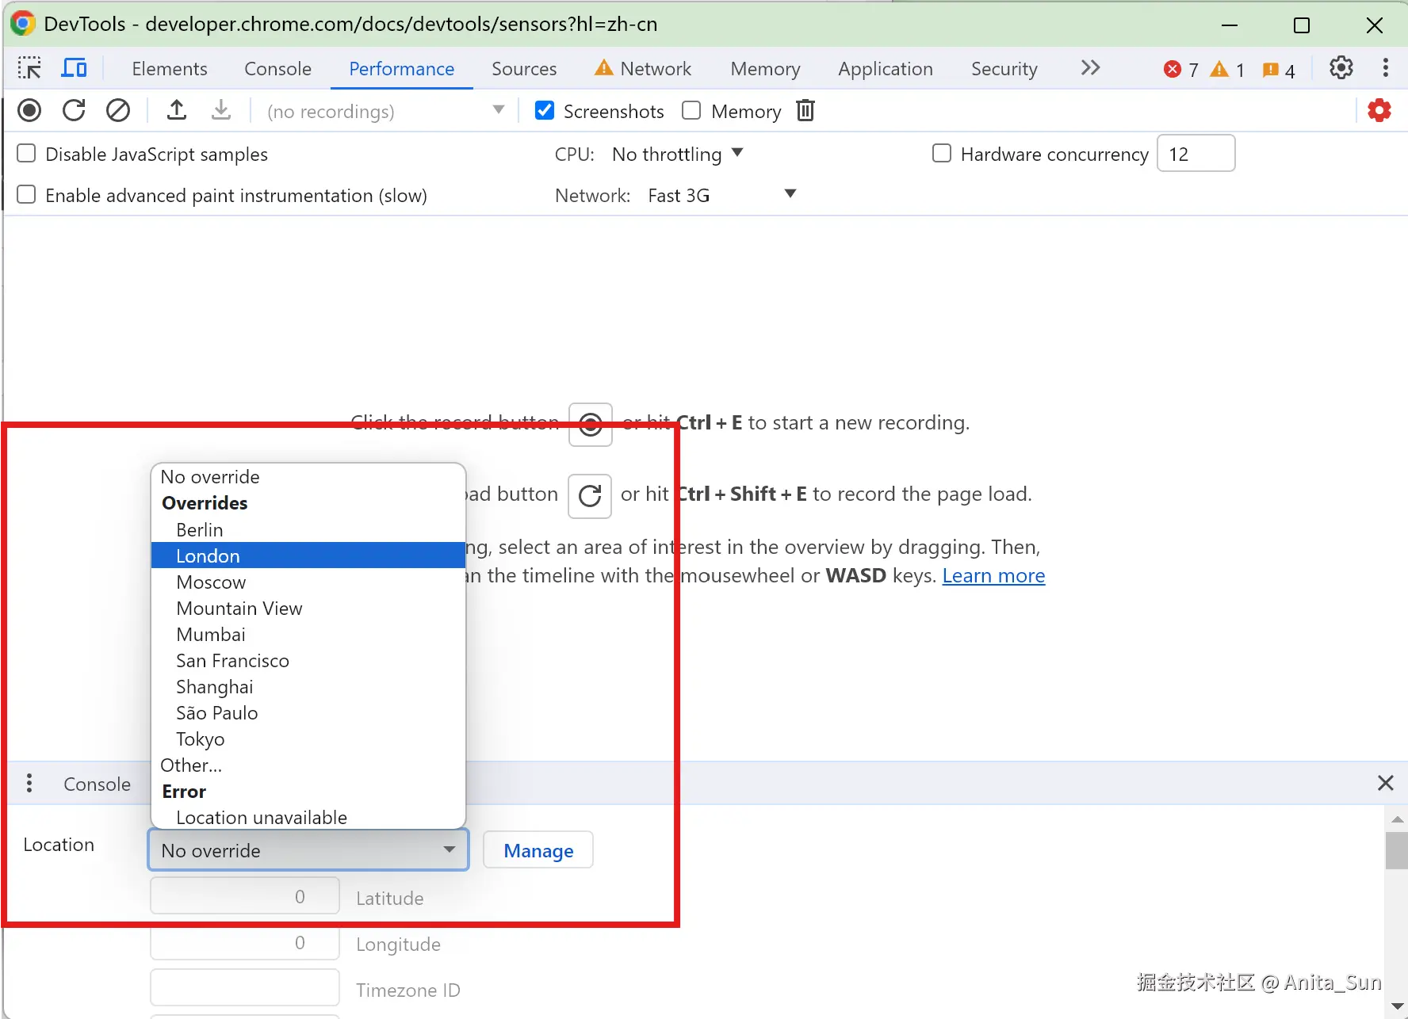Close the bottom drawer
This screenshot has height=1019, width=1408.
click(x=1386, y=783)
